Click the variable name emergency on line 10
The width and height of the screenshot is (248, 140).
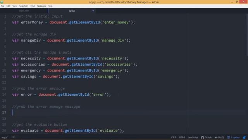[x=31, y=70]
